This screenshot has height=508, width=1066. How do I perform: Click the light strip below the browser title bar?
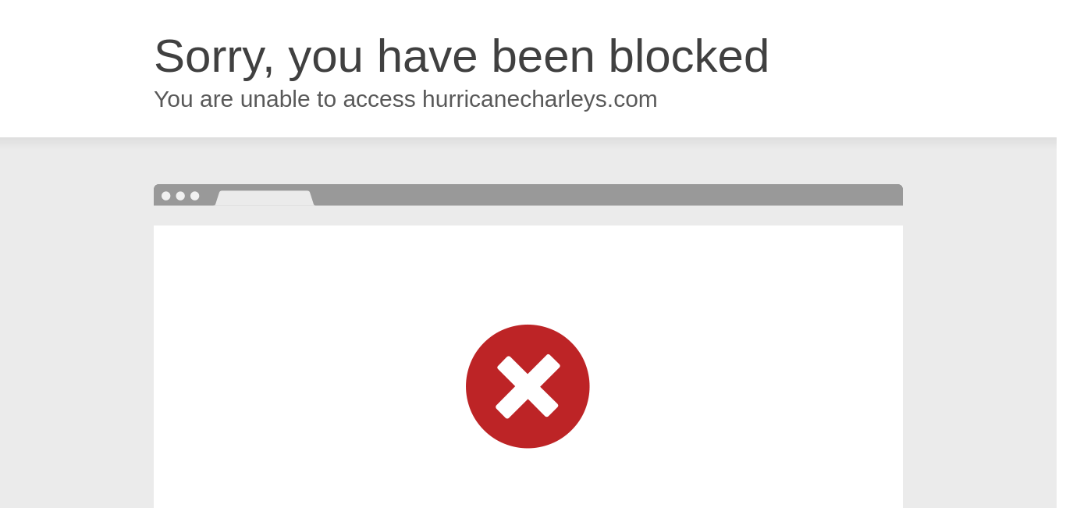[x=528, y=216]
